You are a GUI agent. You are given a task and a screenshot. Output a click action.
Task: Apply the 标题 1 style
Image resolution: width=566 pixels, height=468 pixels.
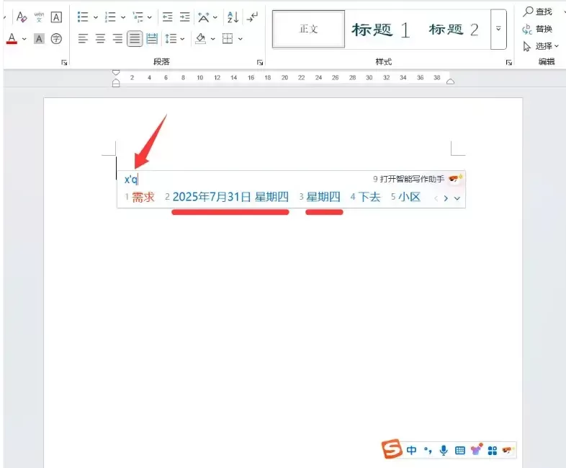coord(381,30)
